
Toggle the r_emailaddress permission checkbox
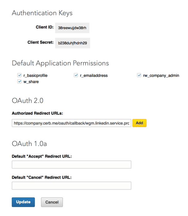[x=76, y=75]
